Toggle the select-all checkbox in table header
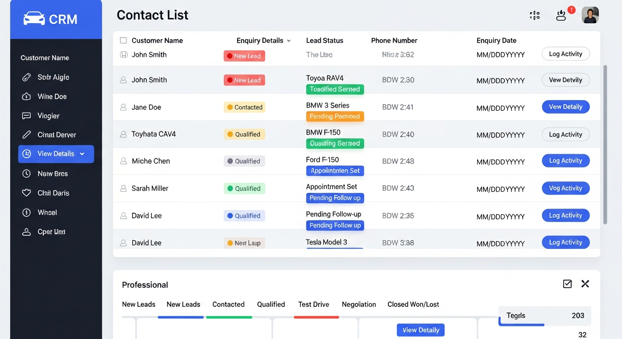The image size is (622, 339). pyautogui.click(x=123, y=40)
